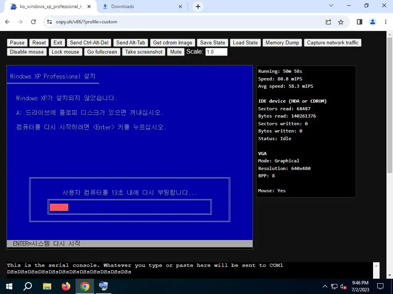Mute the emulator sound
Image resolution: width=393 pixels, height=294 pixels.
coord(176,52)
